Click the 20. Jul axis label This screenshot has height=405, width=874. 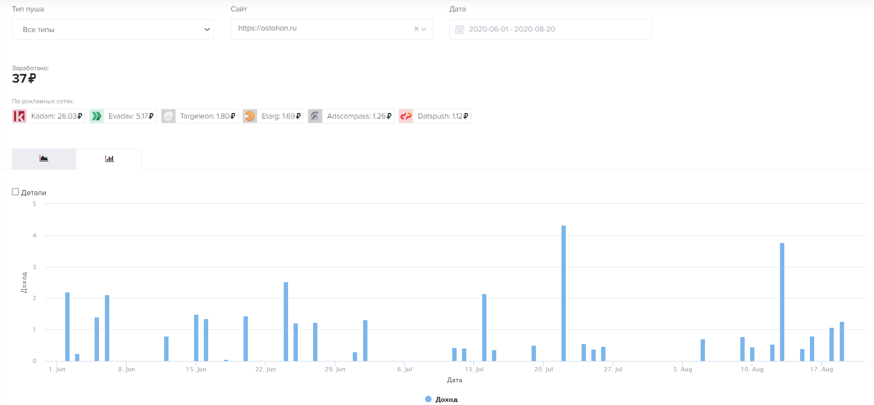point(544,369)
